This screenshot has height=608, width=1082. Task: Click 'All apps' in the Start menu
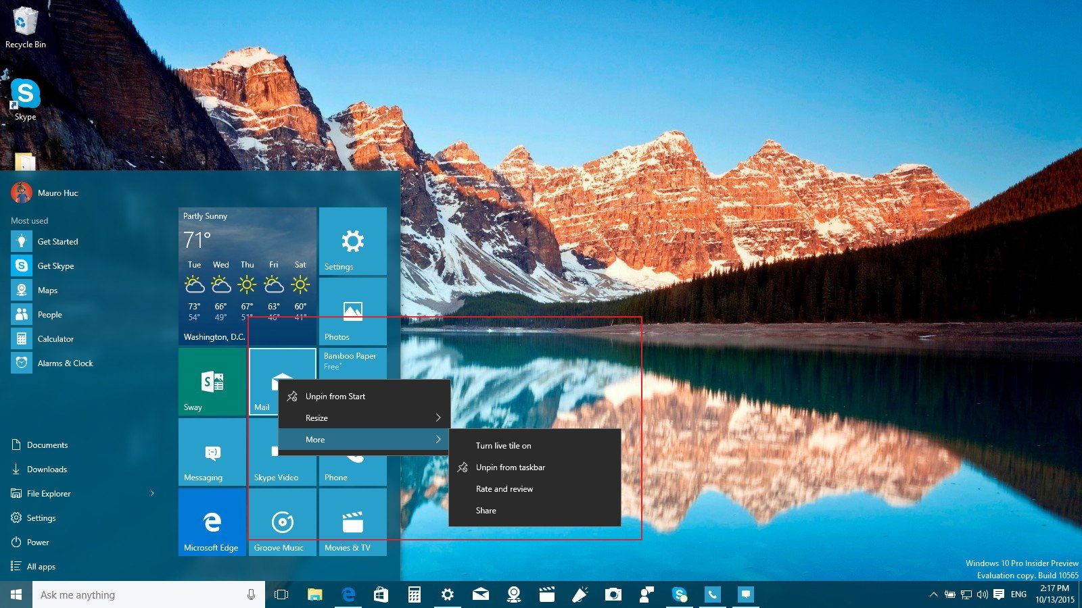pyautogui.click(x=41, y=566)
